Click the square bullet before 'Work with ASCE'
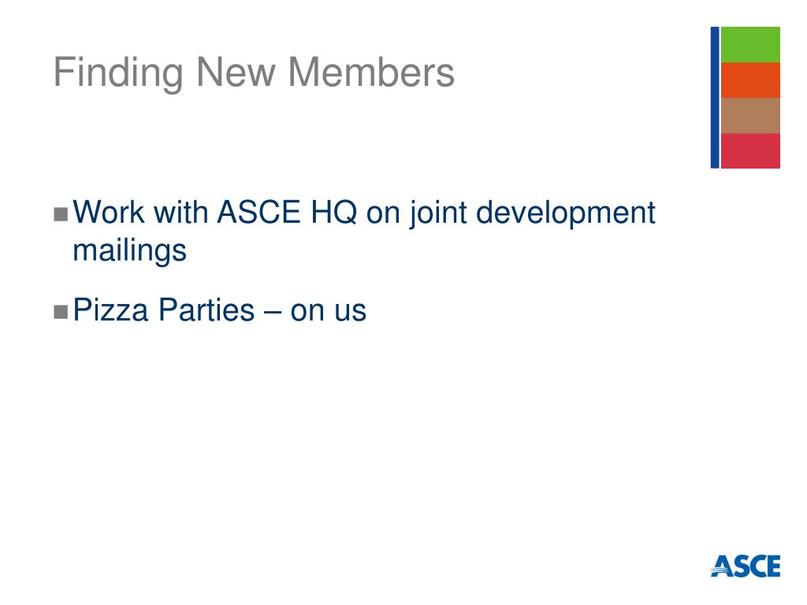 [x=61, y=214]
